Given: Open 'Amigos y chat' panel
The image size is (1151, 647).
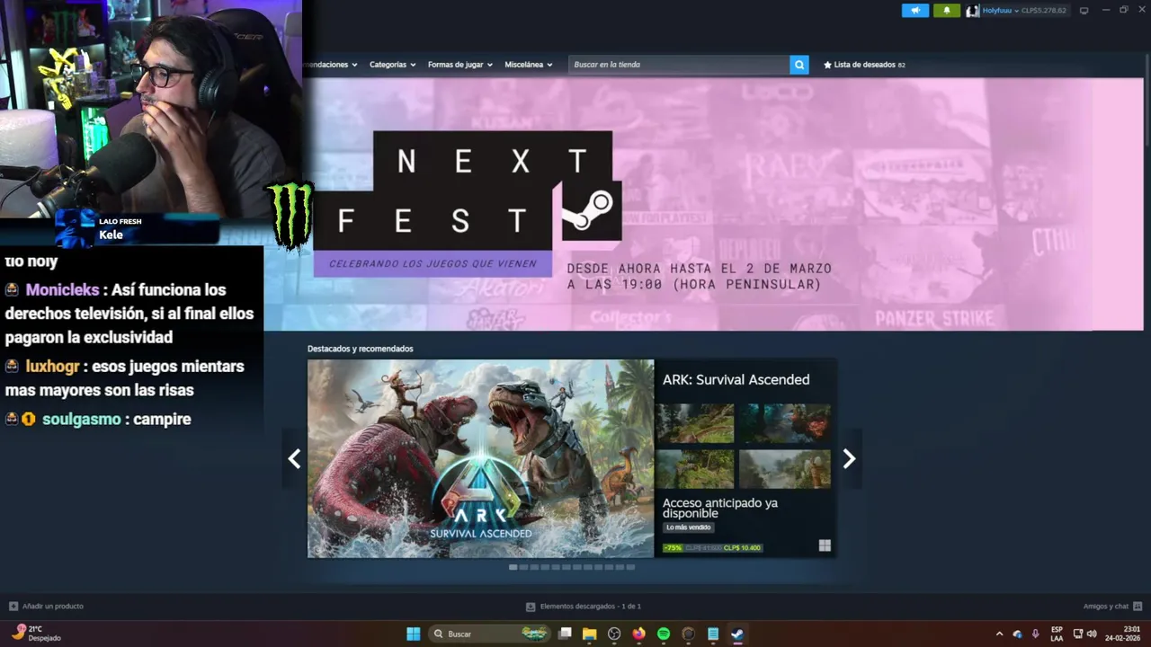Looking at the screenshot, I should pos(1105,607).
